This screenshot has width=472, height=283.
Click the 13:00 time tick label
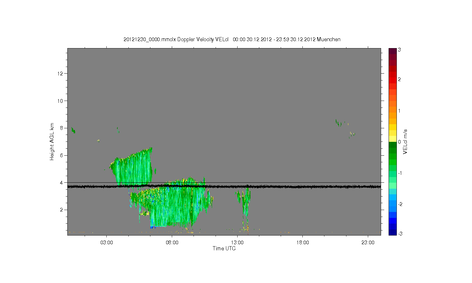coord(237,243)
